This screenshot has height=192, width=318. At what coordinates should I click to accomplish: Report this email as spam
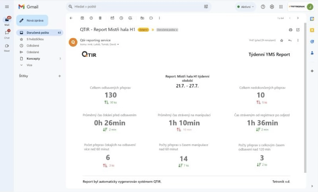91,18
